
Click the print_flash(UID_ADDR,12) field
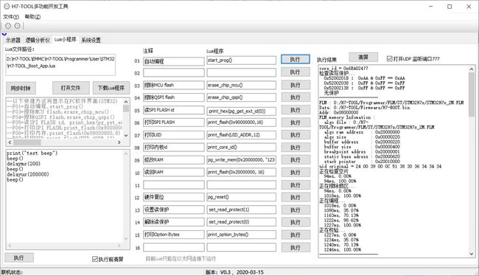(241, 135)
